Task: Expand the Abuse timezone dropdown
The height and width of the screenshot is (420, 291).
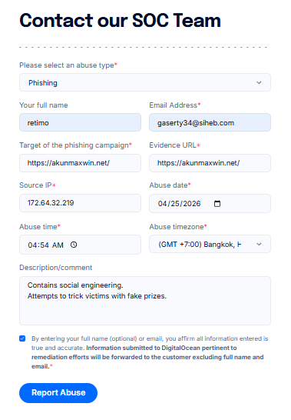Action: tap(210, 244)
